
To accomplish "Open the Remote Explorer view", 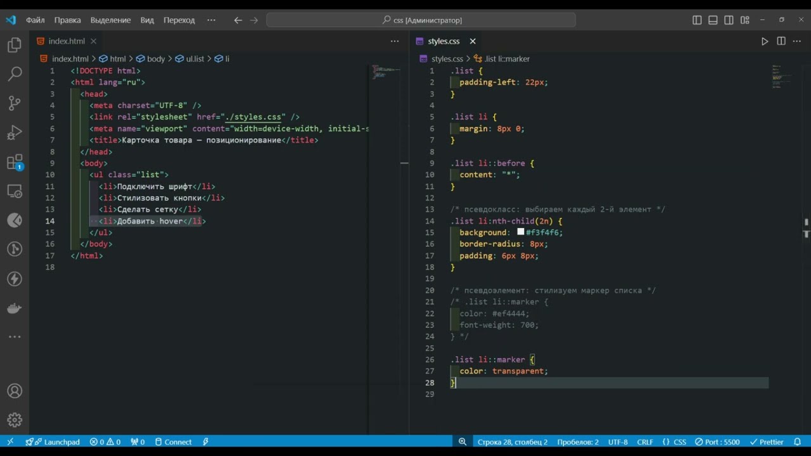I will (15, 191).
